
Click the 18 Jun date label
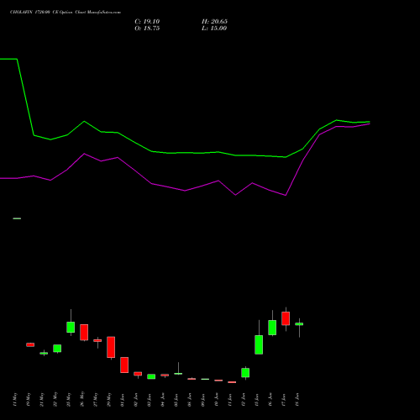pyautogui.click(x=297, y=400)
